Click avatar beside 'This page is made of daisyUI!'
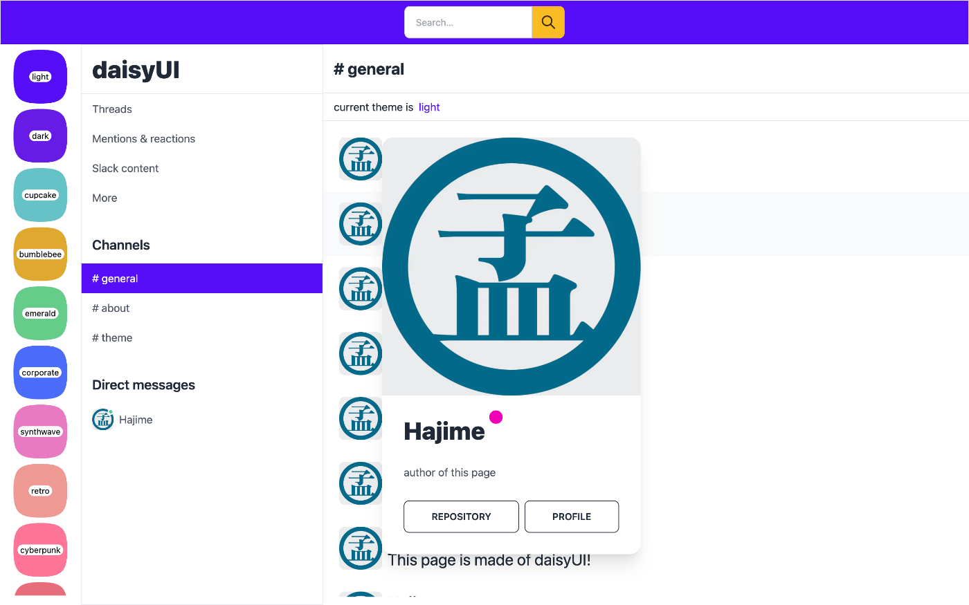 [361, 548]
